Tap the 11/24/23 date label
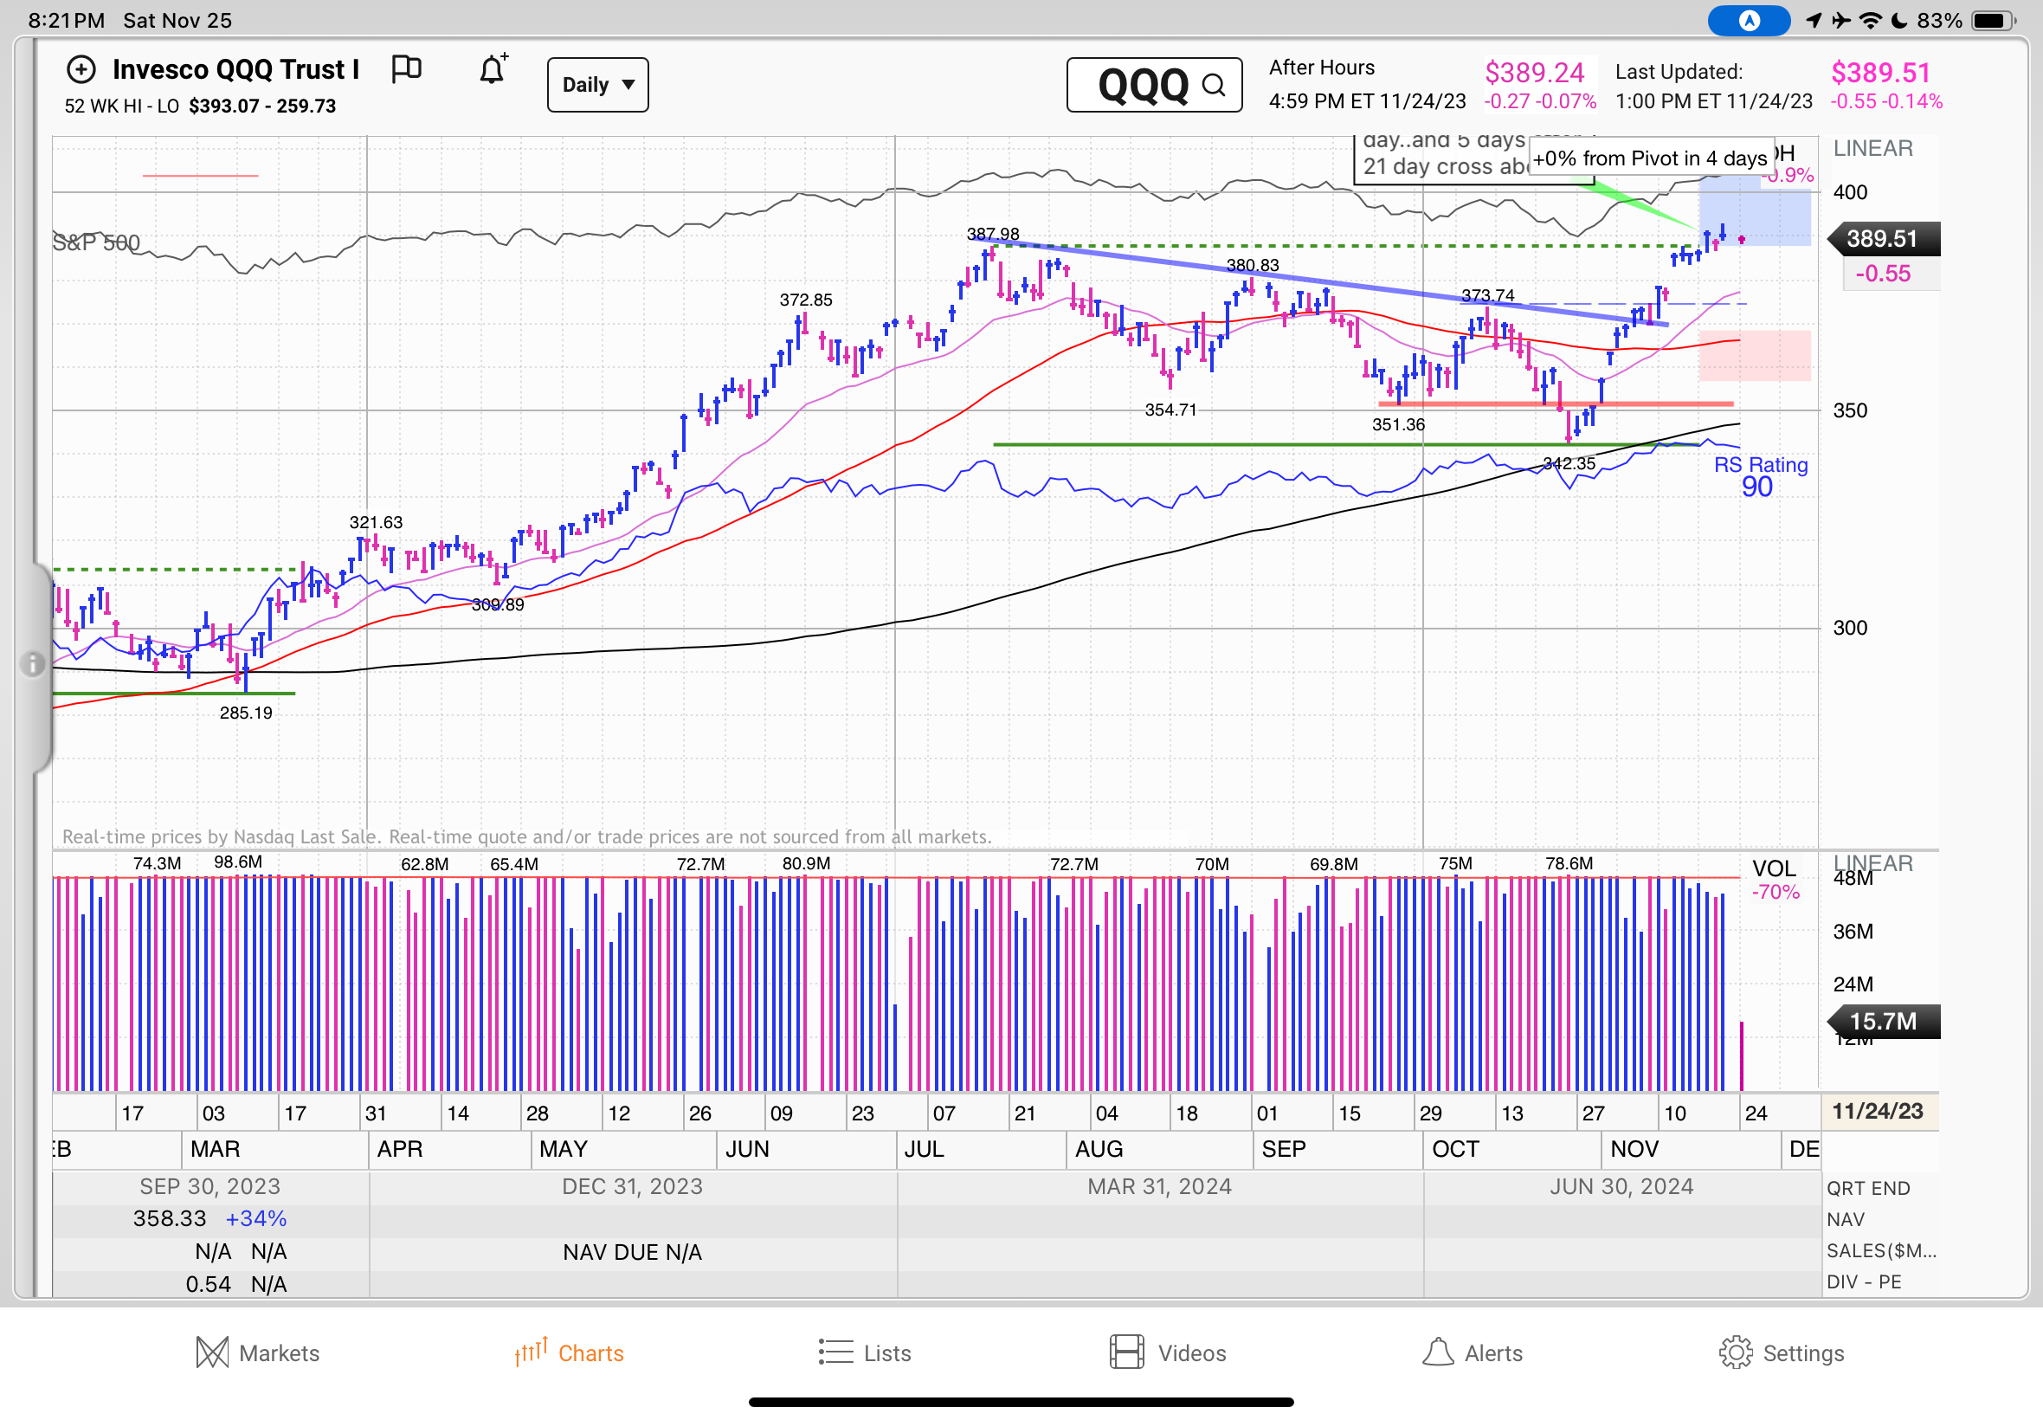 1879,1110
